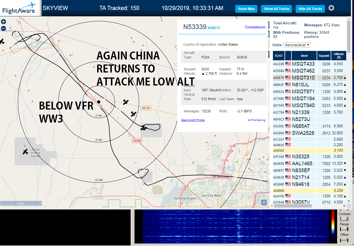Click the receiver location center dot
The image size is (354, 246).
click(x=99, y=102)
